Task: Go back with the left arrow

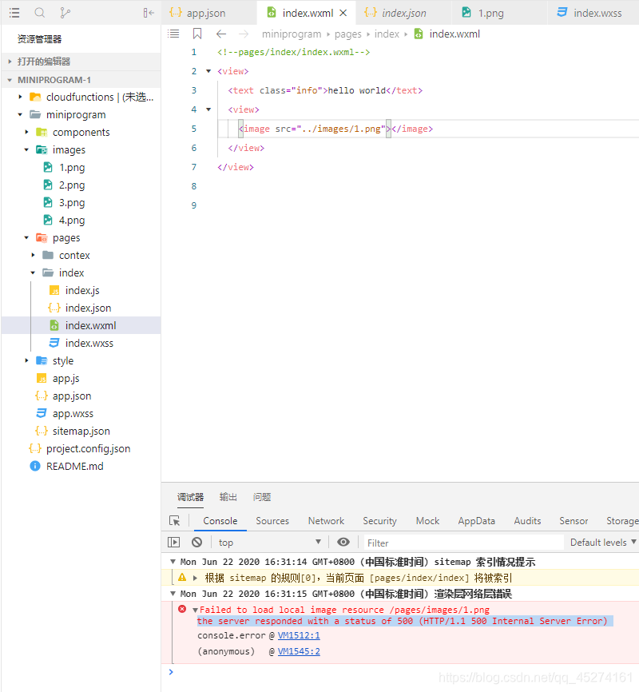Action: (221, 34)
